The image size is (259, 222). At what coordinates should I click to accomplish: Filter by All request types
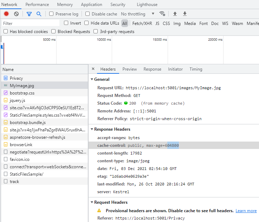tap(125, 23)
